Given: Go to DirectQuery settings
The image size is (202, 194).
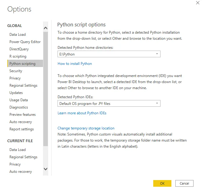Looking at the screenshot, I should click(19, 49).
